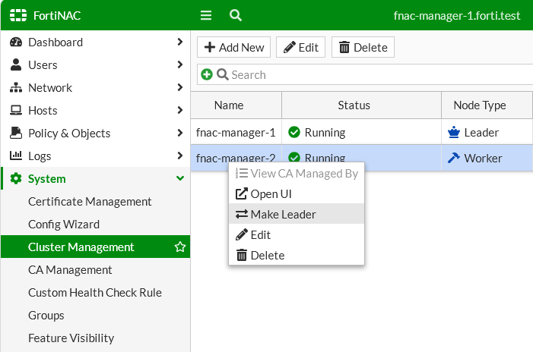Click the Users person icon
This screenshot has height=352, width=533.
coord(16,64)
